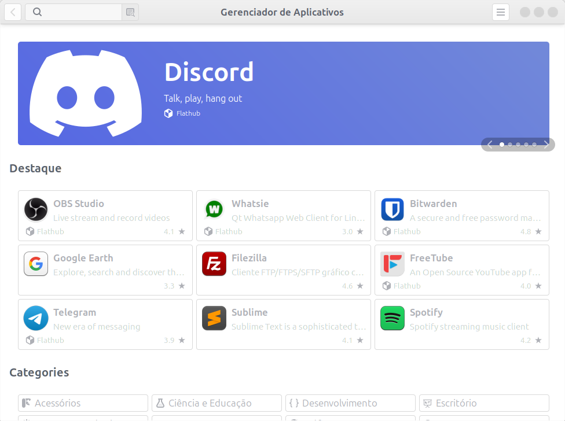Open the hamburger menu in header
Screen dimensions: 565x421
(501, 12)
